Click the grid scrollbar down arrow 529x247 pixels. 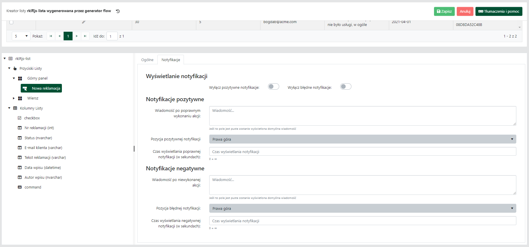tap(520, 27)
